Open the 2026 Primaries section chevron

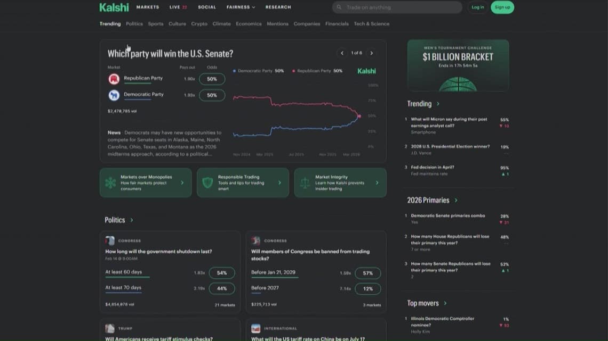pyautogui.click(x=456, y=200)
